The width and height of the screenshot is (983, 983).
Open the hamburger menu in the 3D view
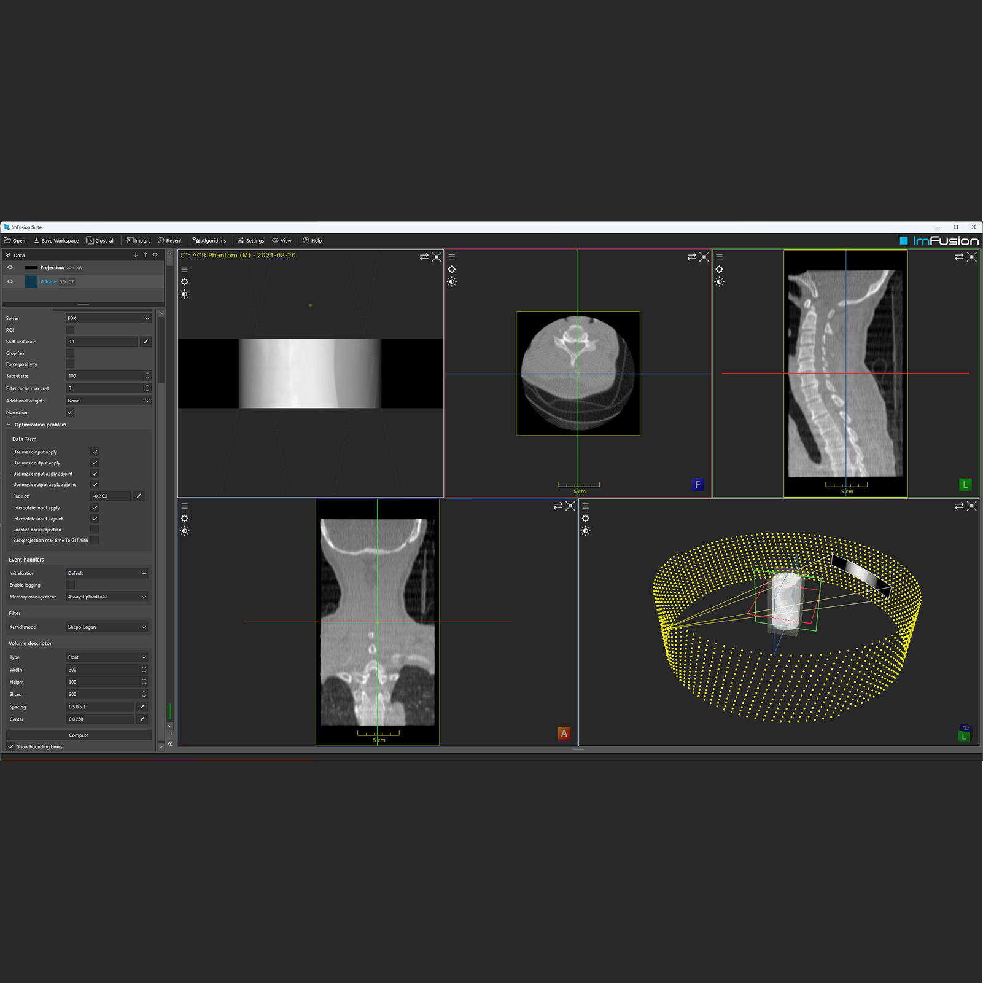586,506
